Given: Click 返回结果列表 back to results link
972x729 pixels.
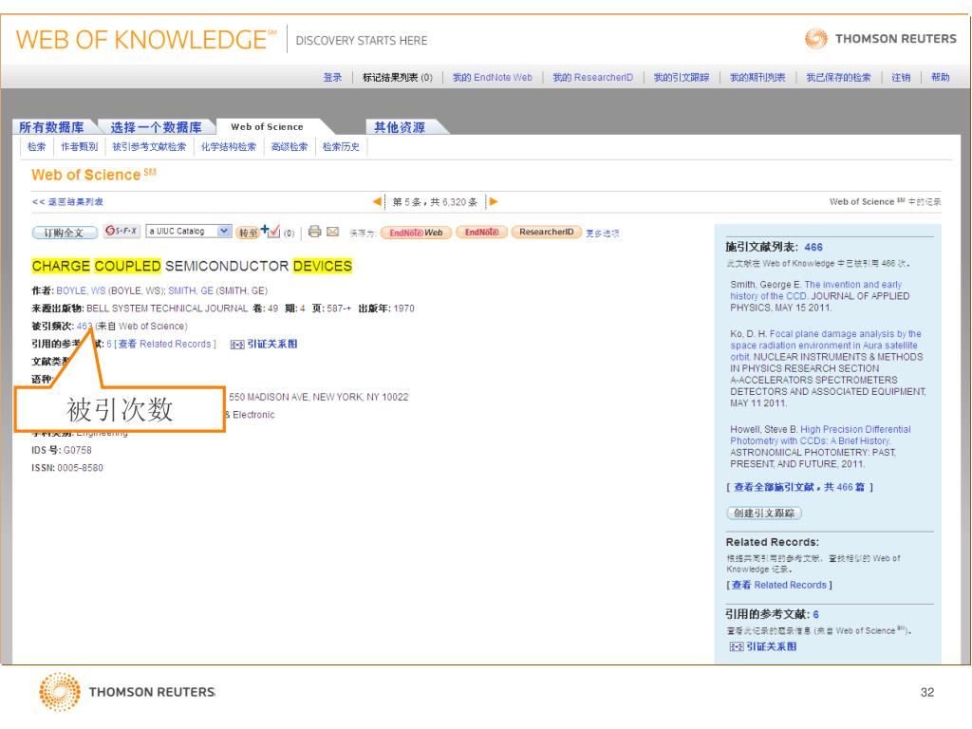Looking at the screenshot, I should (x=67, y=202).
